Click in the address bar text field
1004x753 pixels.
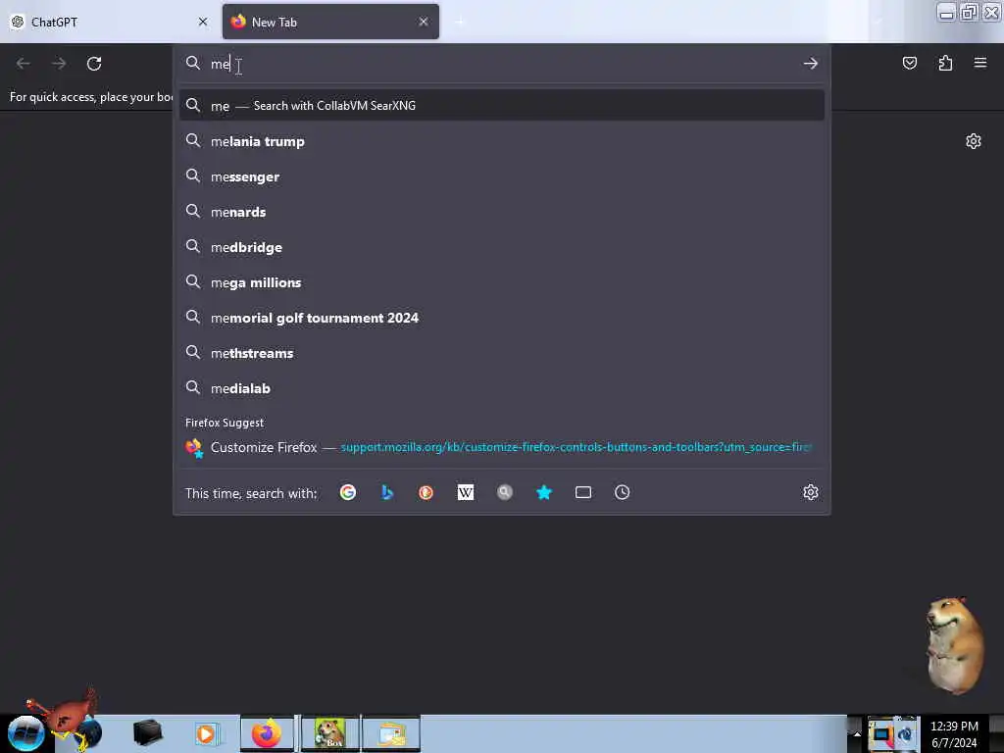tap(502, 64)
